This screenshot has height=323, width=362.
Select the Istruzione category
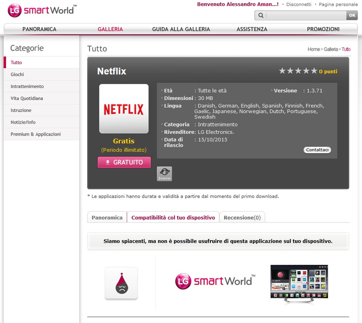[42, 110]
